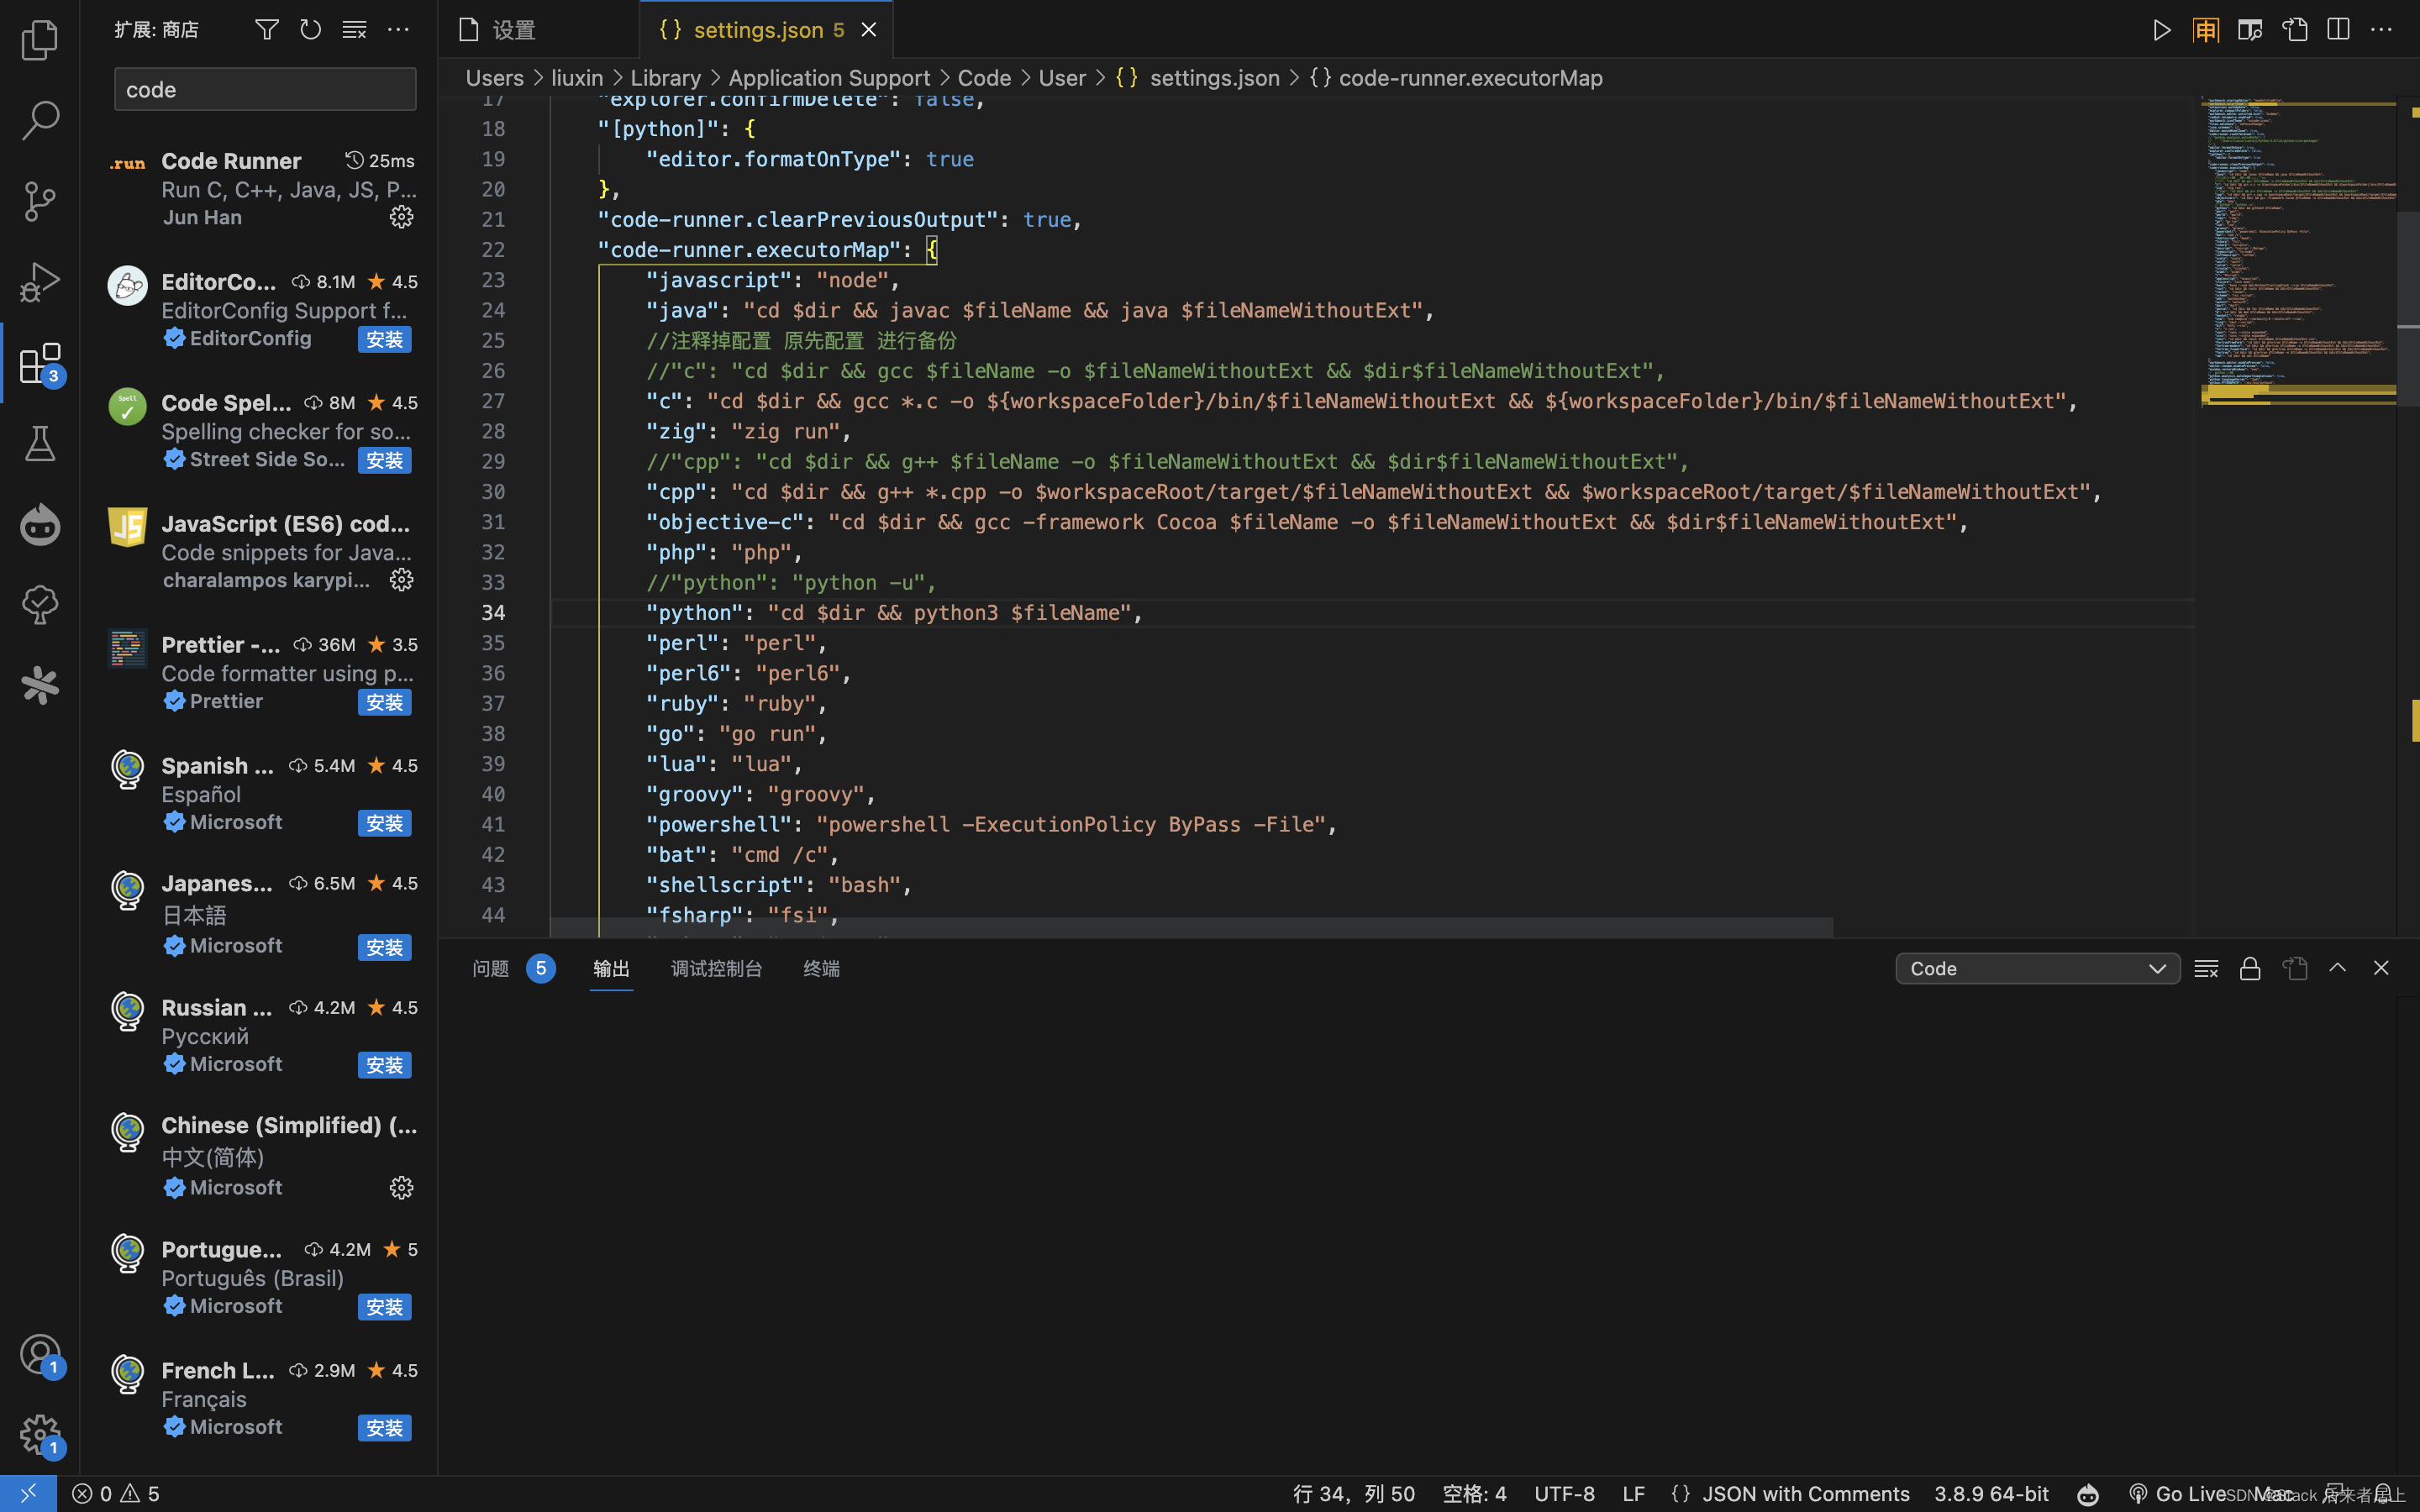The width and height of the screenshot is (2420, 1512).
Task: Click the editor horizontal scrollbar
Action: click(x=1191, y=927)
